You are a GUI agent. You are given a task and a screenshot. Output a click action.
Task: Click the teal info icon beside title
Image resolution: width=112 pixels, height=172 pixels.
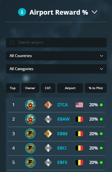point(22,12)
